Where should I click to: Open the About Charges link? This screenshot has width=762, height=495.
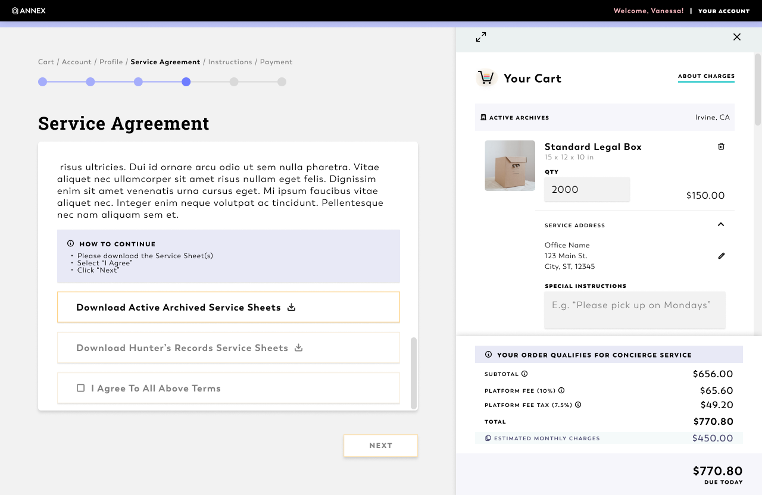point(706,77)
